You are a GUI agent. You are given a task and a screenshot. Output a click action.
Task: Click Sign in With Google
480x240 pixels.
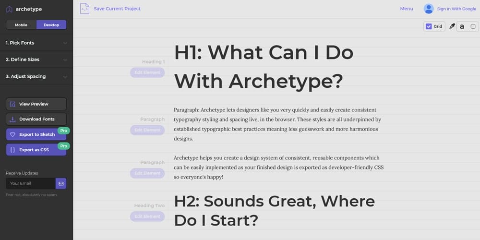(456, 9)
